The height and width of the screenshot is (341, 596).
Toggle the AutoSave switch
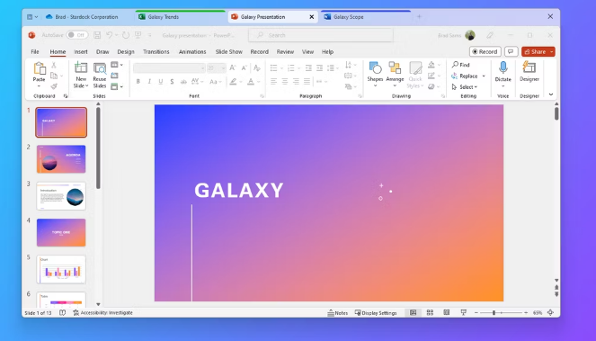pos(76,35)
